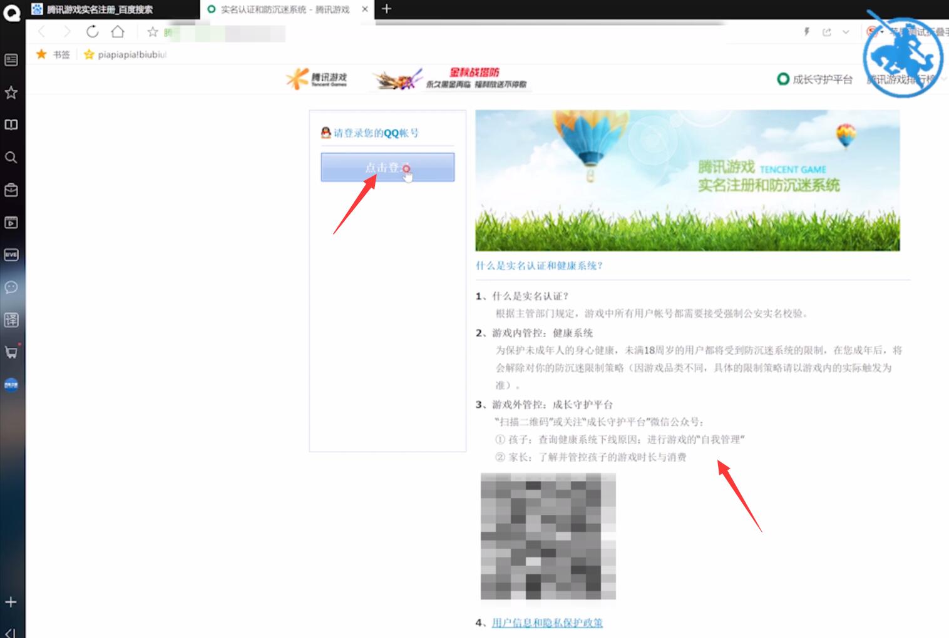Click the blurred QR code image

[x=548, y=537]
